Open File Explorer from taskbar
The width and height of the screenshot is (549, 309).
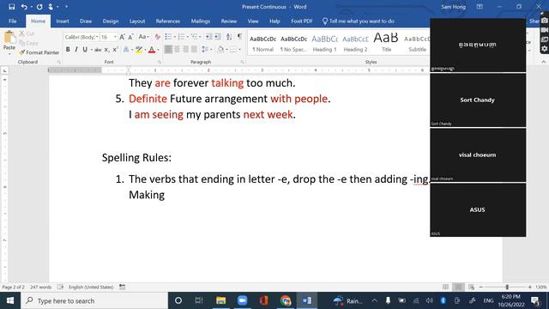[x=220, y=300]
